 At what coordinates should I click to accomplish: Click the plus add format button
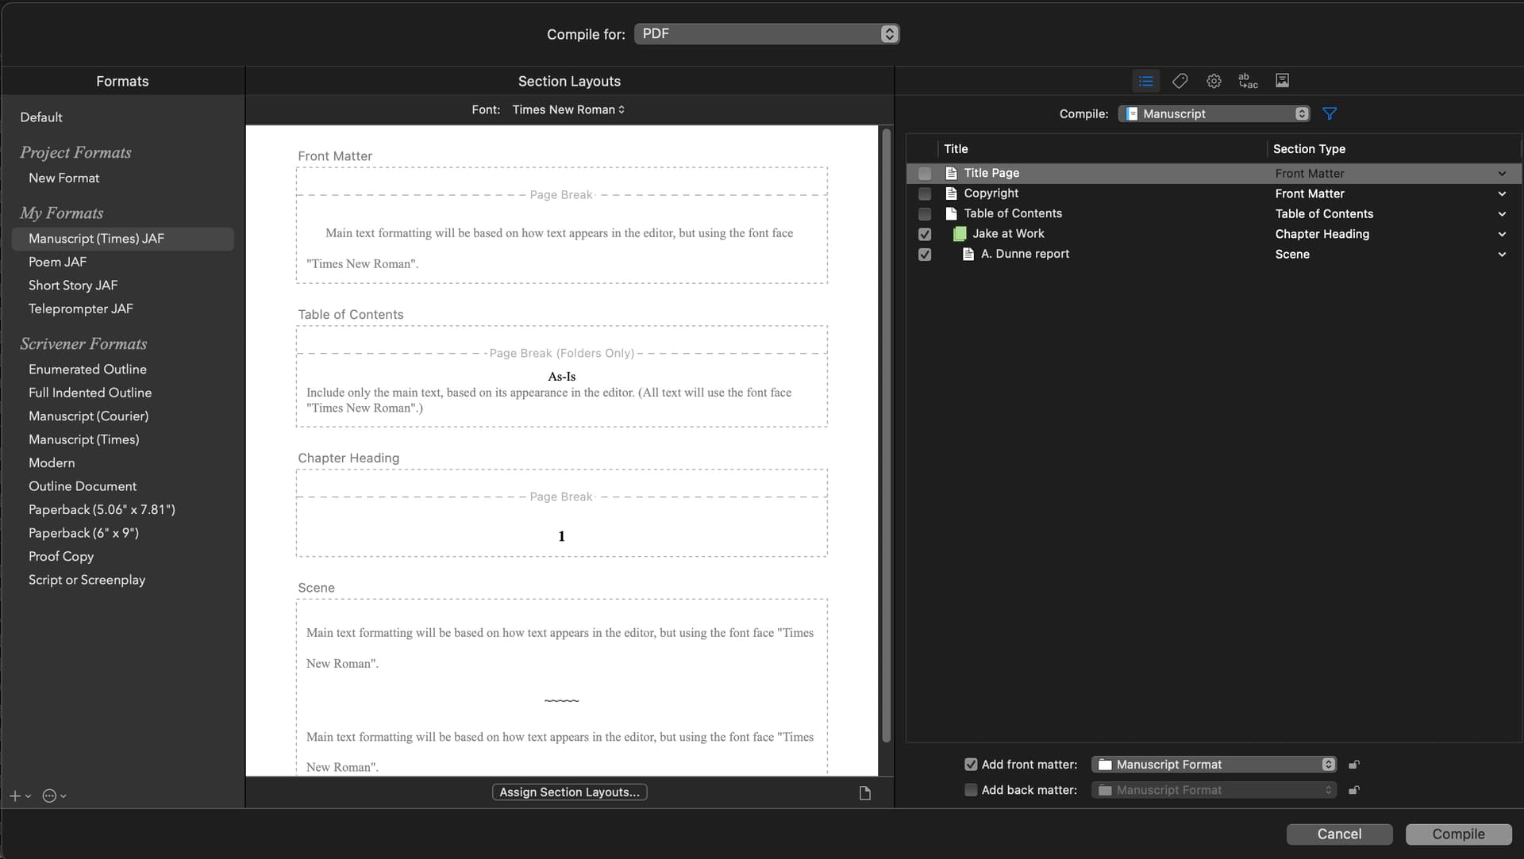point(15,796)
